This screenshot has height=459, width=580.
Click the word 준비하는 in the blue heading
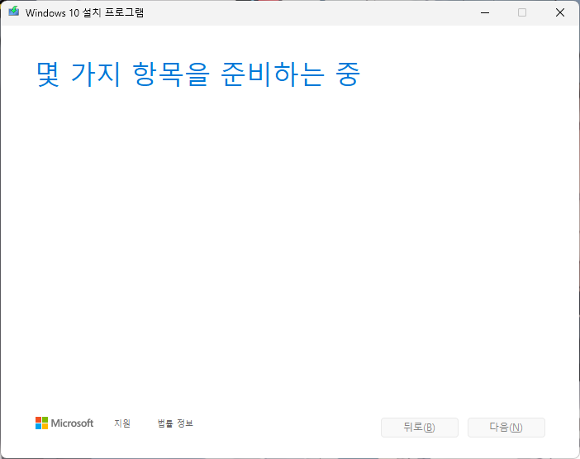[273, 74]
